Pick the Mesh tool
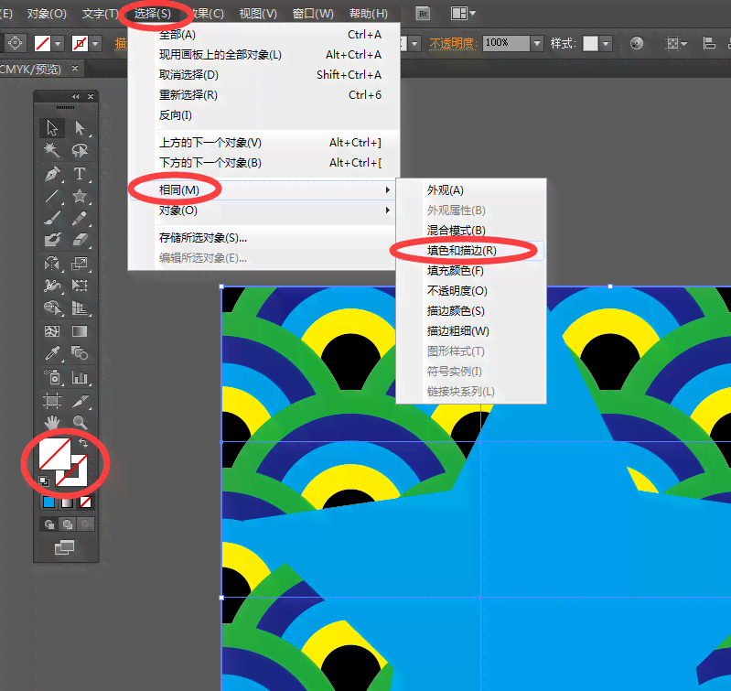 (x=52, y=331)
